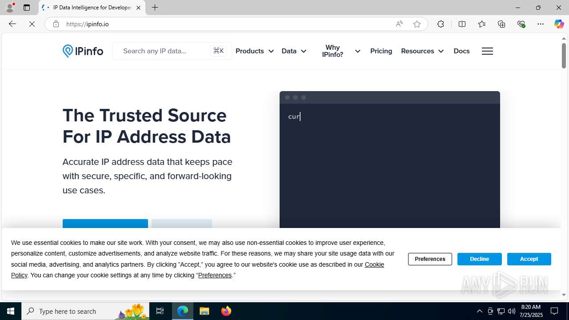View site information lock icon

pos(56,24)
